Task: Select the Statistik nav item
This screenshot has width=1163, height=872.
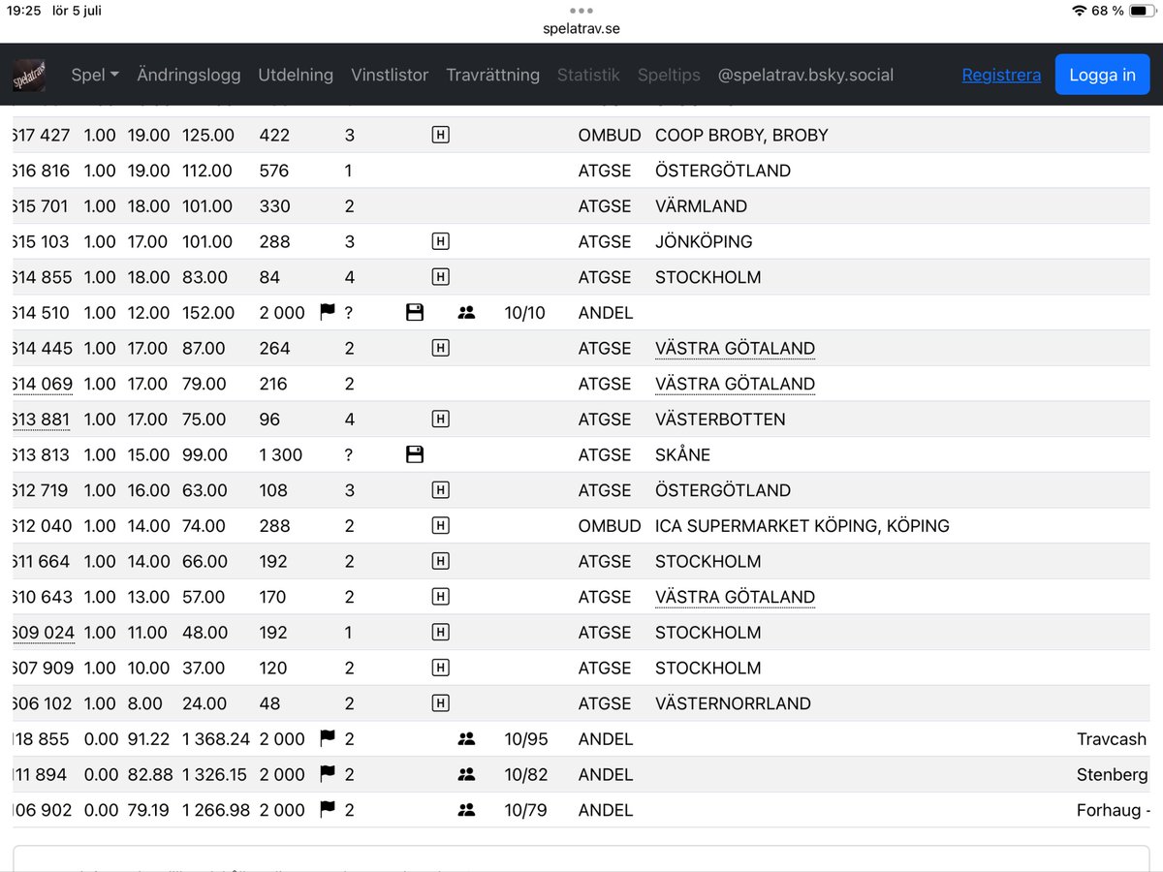Action: tap(588, 75)
